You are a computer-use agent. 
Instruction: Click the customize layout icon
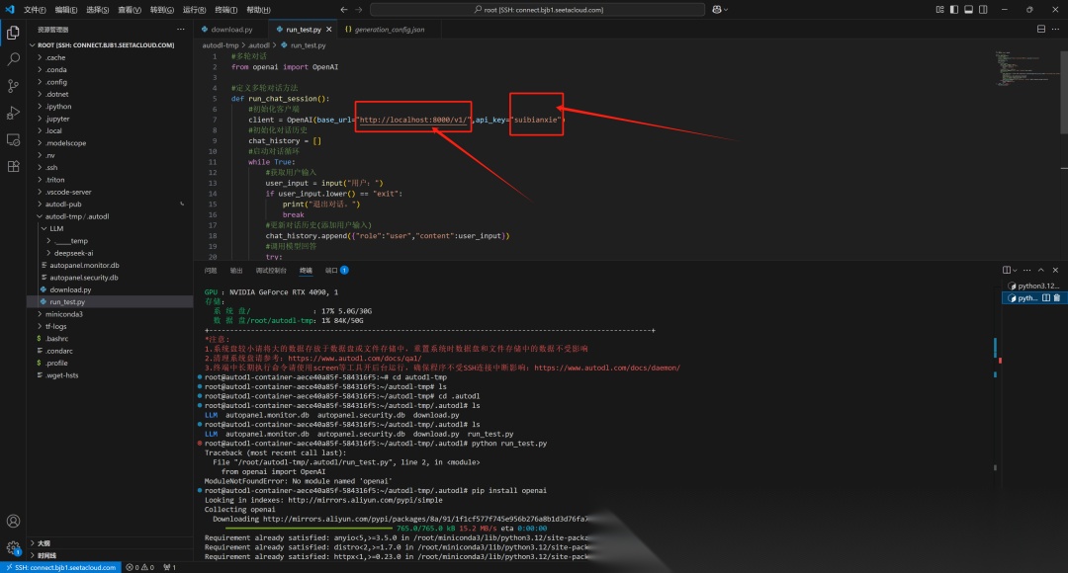[x=940, y=10]
